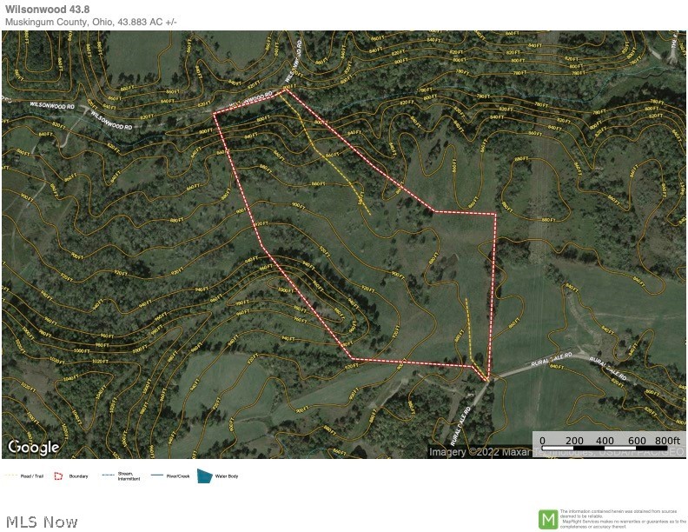Click the River/Creek legend line

[158, 475]
